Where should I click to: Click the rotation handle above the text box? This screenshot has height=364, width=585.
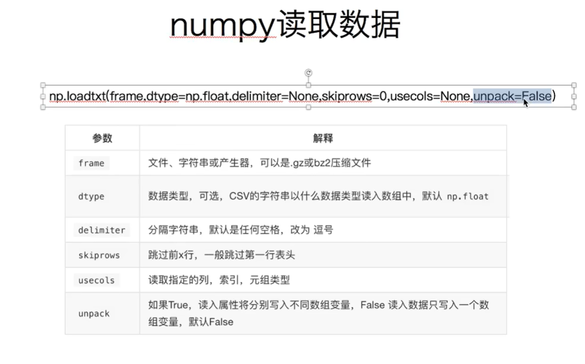click(308, 73)
